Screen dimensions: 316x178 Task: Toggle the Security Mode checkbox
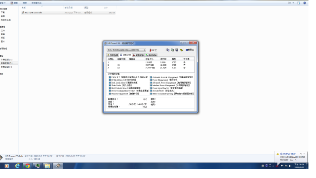click(151, 91)
